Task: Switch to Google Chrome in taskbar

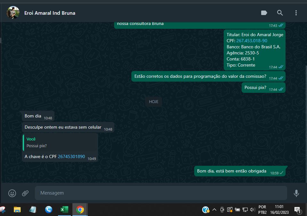Action: tap(80, 210)
